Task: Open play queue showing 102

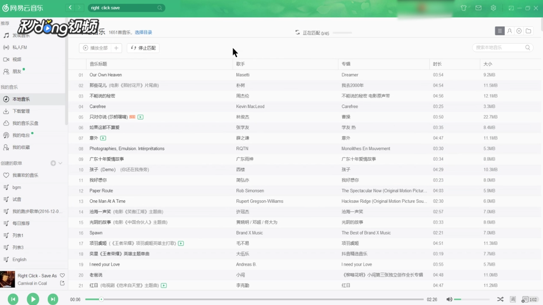Action: pos(529,299)
